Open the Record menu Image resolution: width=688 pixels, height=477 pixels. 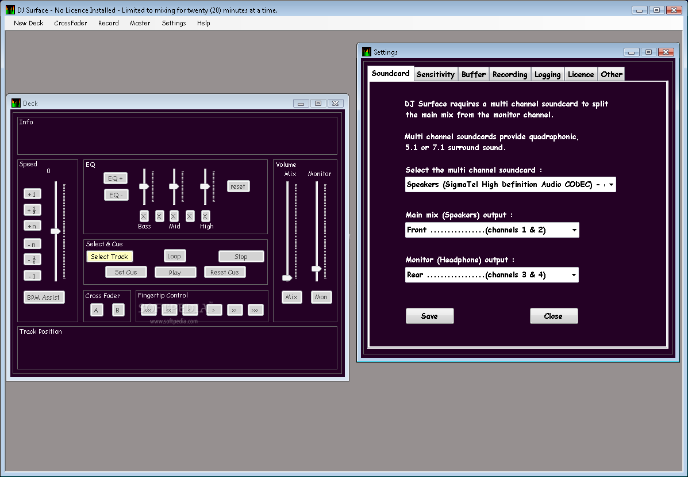click(x=109, y=23)
